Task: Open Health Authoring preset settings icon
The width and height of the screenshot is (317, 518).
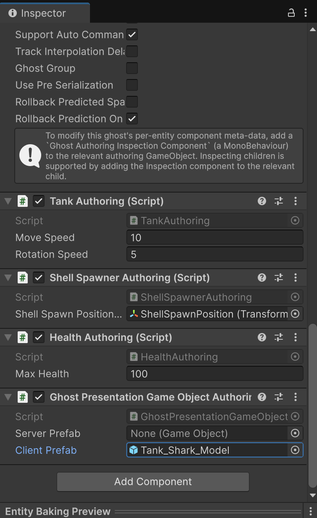Action: [x=279, y=337]
